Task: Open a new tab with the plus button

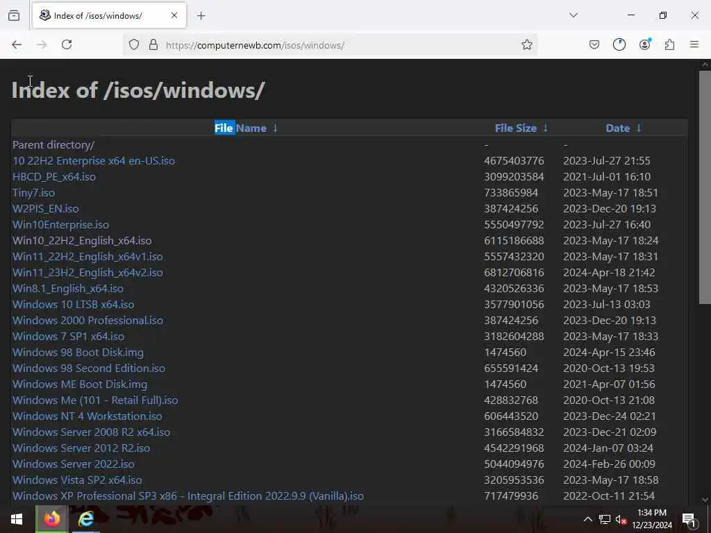Action: click(201, 16)
